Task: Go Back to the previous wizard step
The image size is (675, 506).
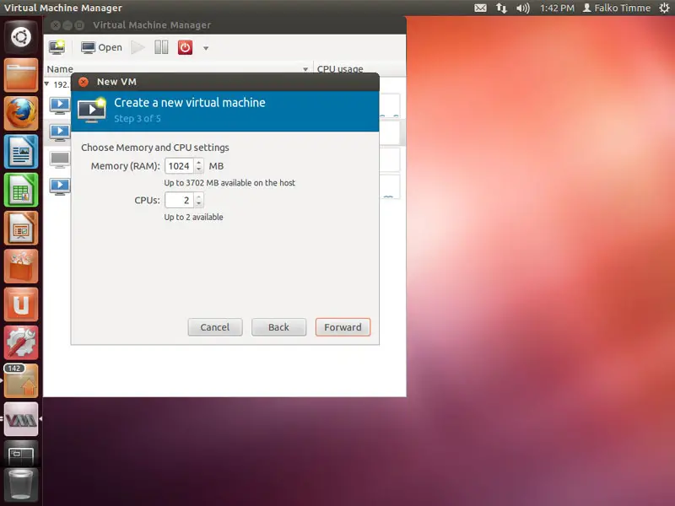Action: [278, 327]
